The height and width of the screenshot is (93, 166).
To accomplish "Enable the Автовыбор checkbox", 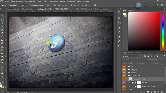I will 9,5.
